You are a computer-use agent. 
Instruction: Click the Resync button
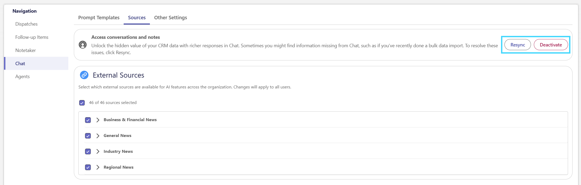click(x=517, y=45)
